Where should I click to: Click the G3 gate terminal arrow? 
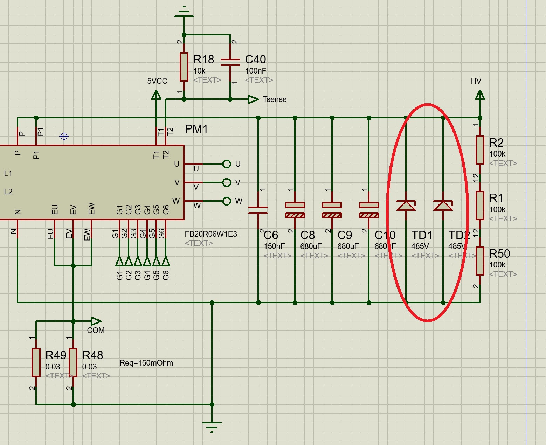point(138,261)
